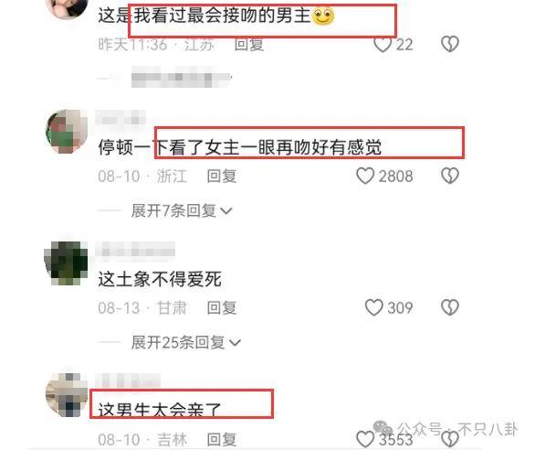Tap 回复 under the Jilin comment
The height and width of the screenshot is (450, 535).
(222, 439)
